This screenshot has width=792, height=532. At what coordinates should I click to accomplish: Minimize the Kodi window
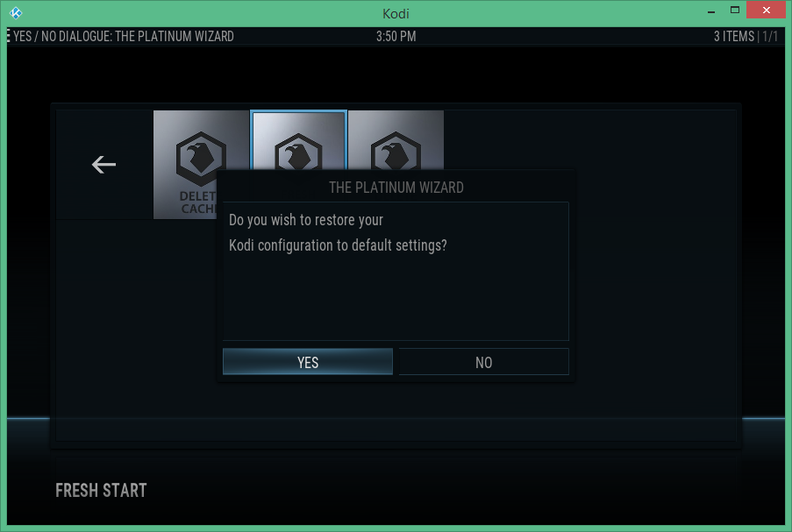click(x=711, y=11)
